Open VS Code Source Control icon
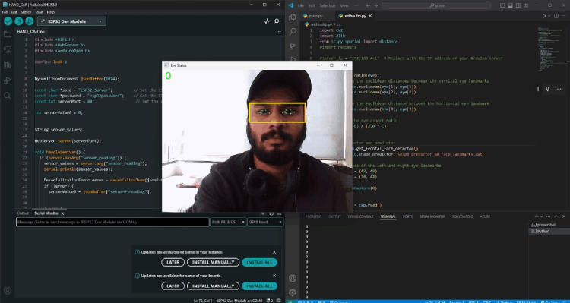This screenshot has height=303, width=570. click(x=293, y=46)
